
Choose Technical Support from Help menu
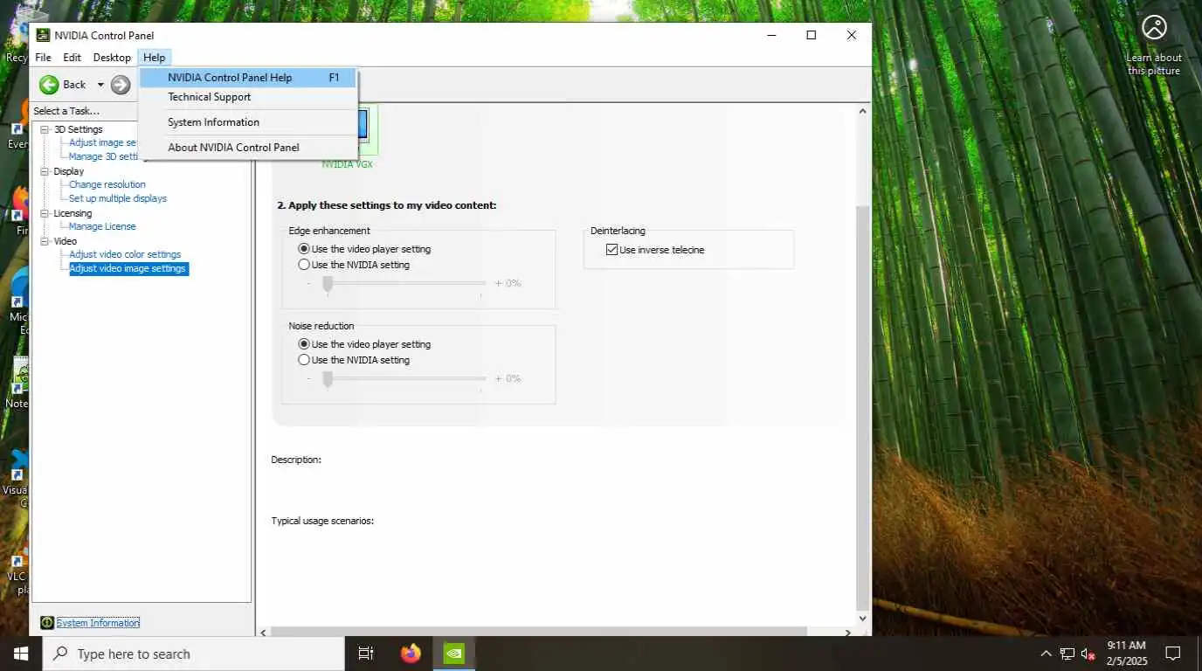(x=249, y=97)
